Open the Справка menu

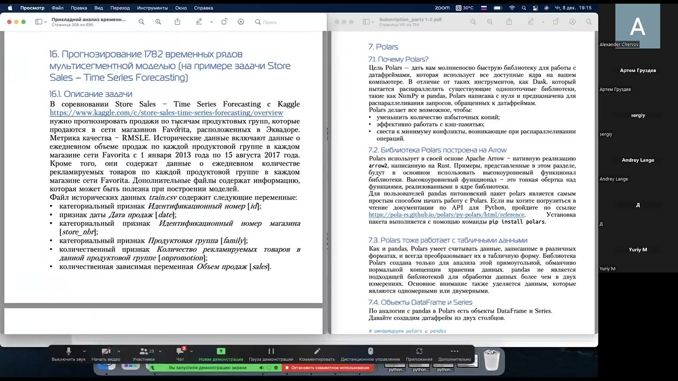(x=203, y=8)
